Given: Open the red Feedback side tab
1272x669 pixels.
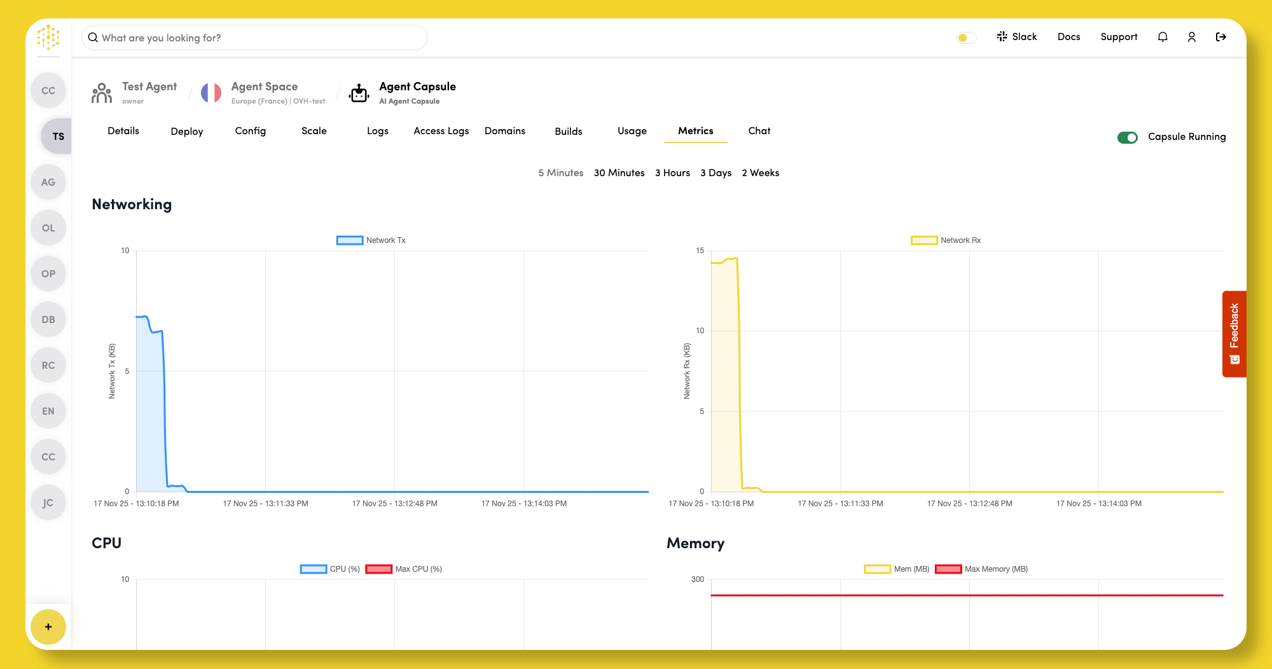Looking at the screenshot, I should pyautogui.click(x=1234, y=334).
